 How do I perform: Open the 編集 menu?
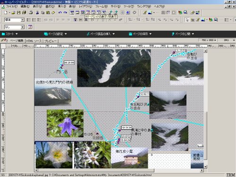coord(25,7)
